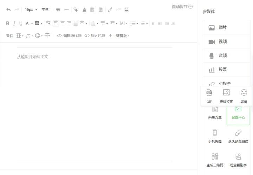Create 永久预览链接 permanent preview link

click(x=238, y=136)
